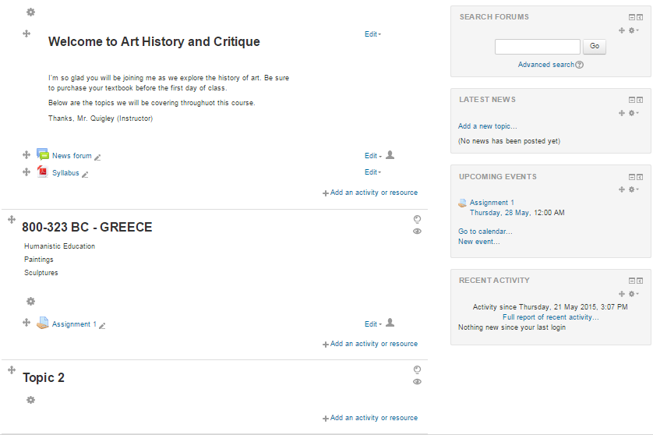Screen dimensions: 653x435
Task: Hide the 800-323 BC - GREECE section
Action: 417,232
